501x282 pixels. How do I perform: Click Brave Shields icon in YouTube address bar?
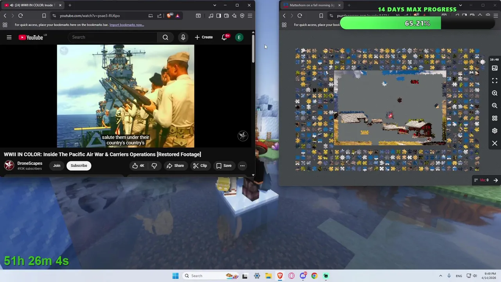pyautogui.click(x=169, y=16)
